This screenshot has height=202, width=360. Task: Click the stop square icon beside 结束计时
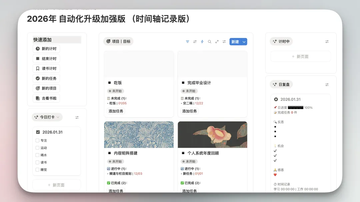[x=38, y=59]
